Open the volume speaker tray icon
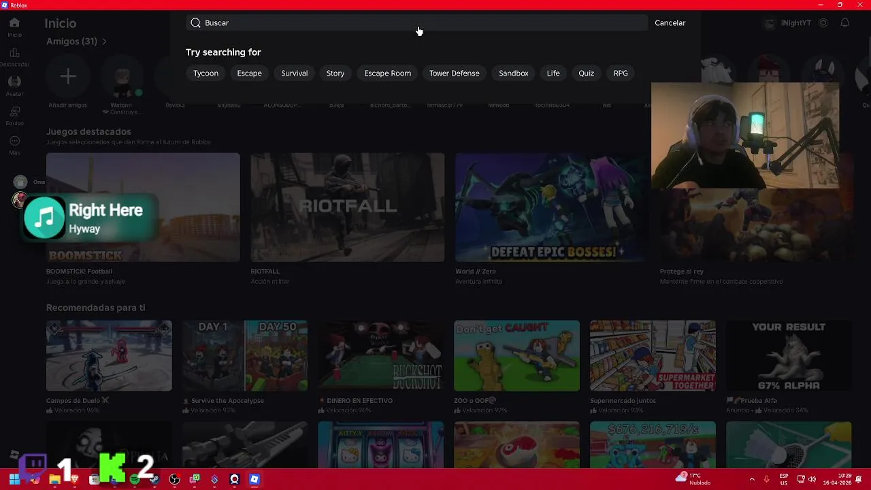 pos(812,479)
